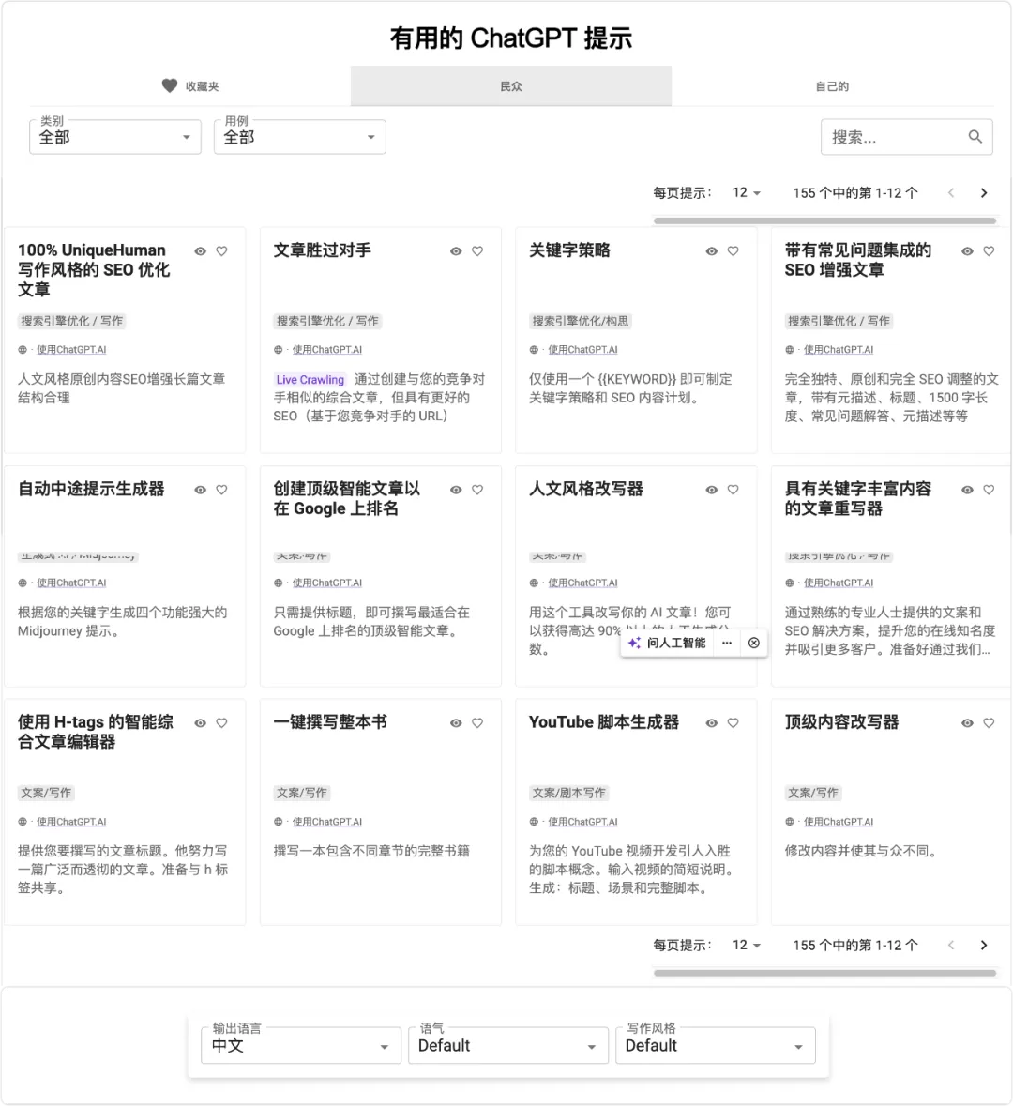Grab the bottom horizontal scrollbar

pos(824,974)
